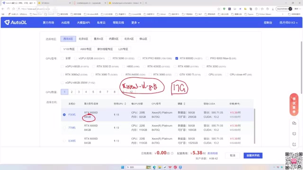The height and width of the screenshot is (170, 303).
Task: Go back with browser back arrow
Action: coord(3,9)
